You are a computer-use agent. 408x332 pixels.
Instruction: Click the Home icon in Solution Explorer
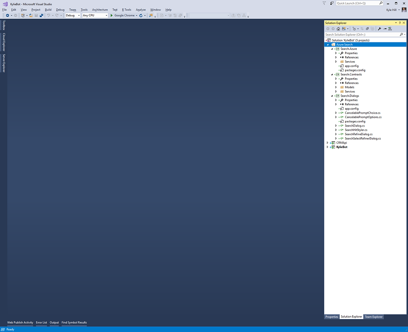pyautogui.click(x=338, y=29)
